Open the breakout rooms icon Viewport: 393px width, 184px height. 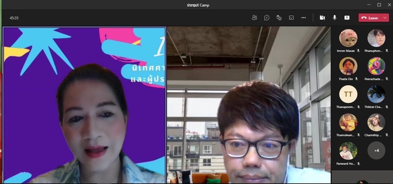(291, 18)
